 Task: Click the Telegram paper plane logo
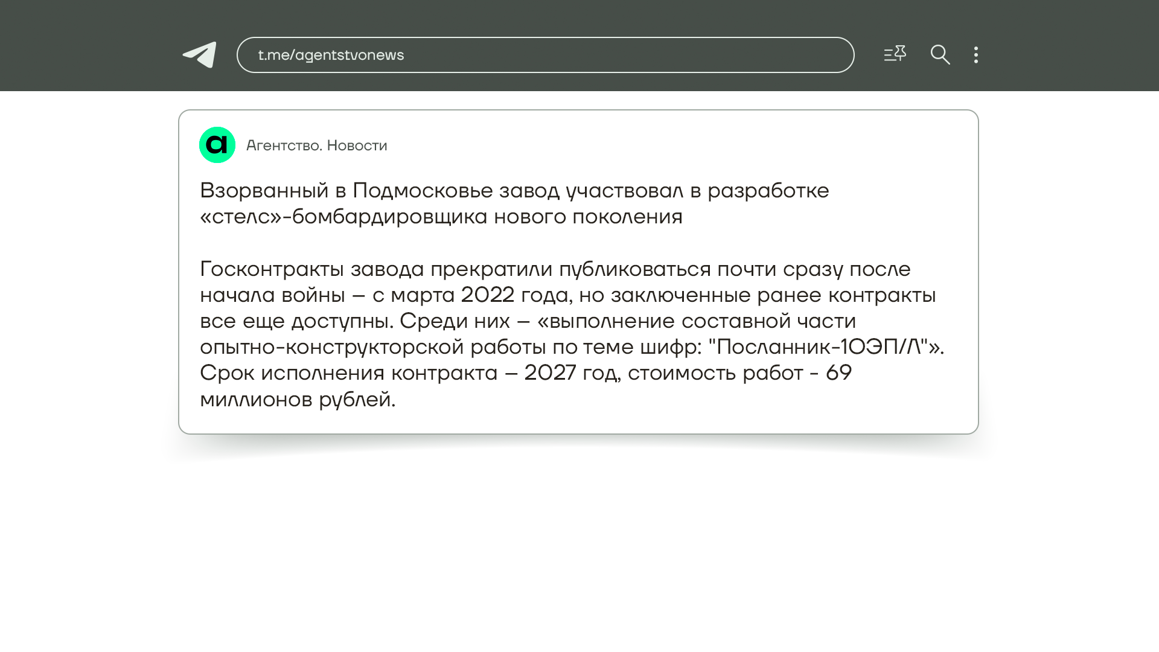(x=200, y=55)
